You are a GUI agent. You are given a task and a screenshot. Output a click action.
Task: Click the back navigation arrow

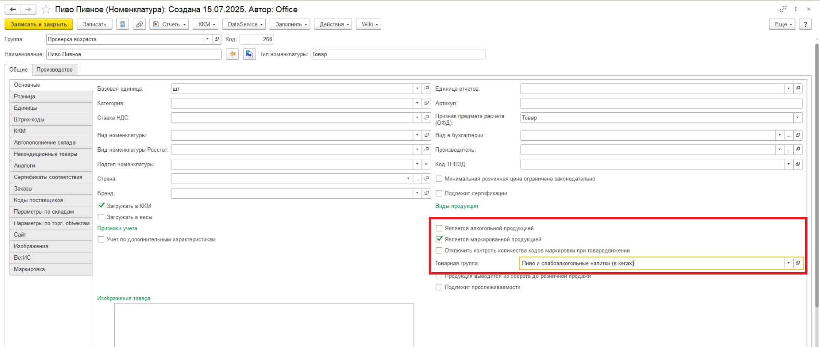[x=13, y=9]
